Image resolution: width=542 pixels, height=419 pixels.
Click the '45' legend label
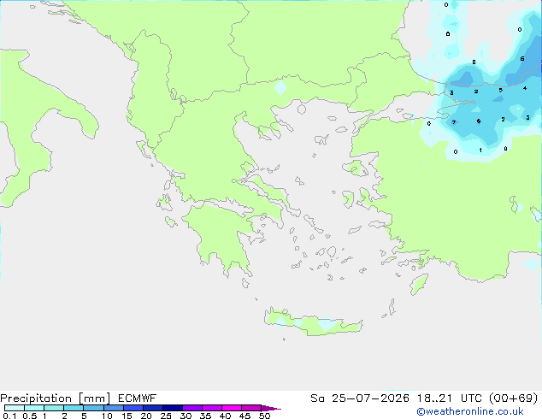[245, 416]
